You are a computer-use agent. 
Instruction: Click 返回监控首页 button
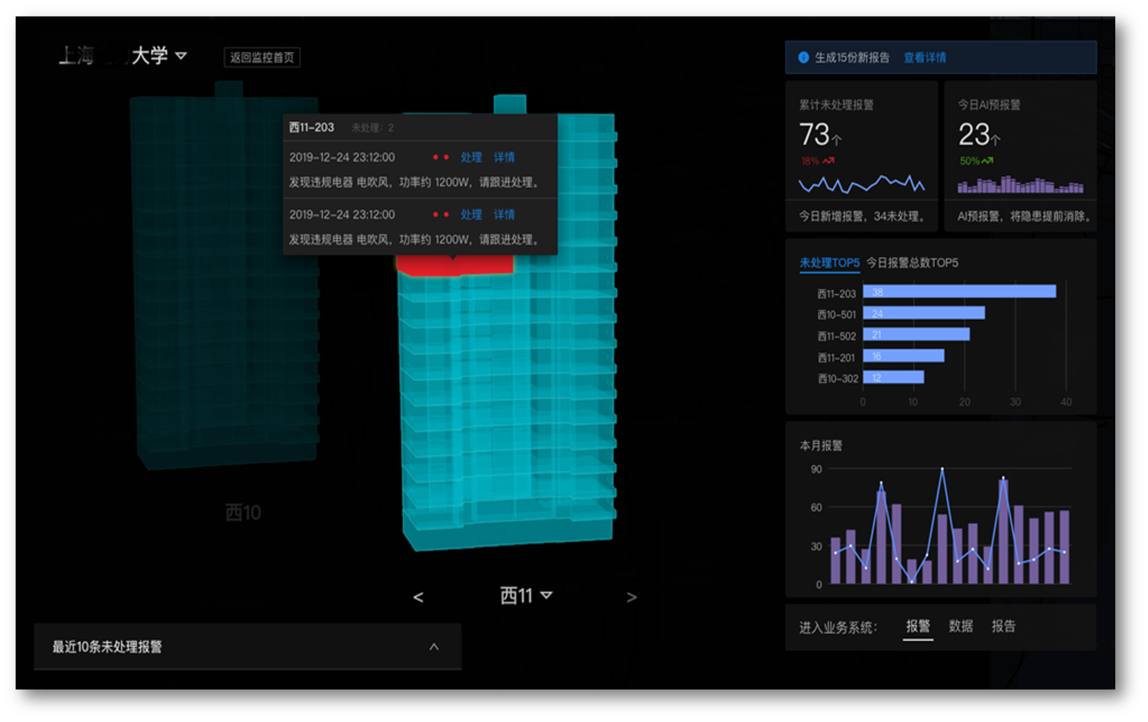coord(262,58)
